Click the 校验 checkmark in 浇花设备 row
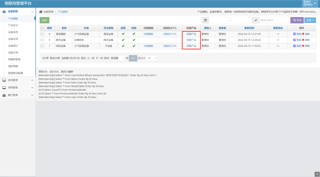The height and width of the screenshot is (177, 320). (x=134, y=46)
